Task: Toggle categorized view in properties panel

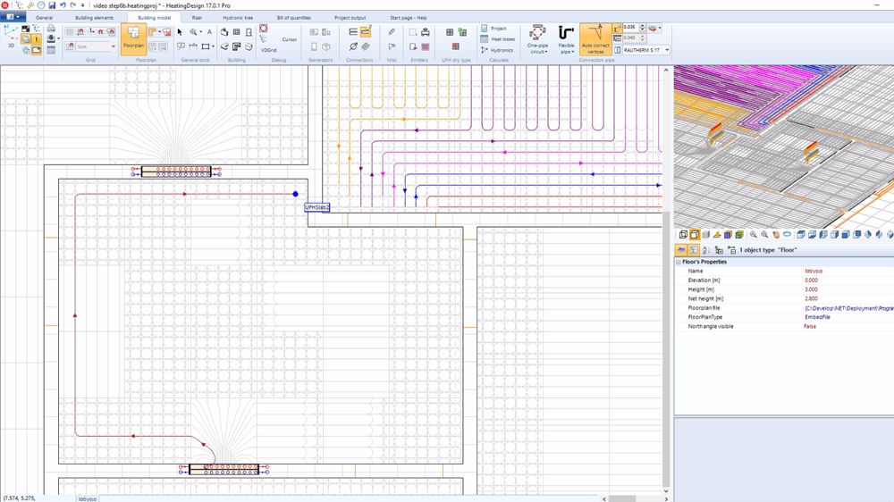Action: click(x=694, y=251)
